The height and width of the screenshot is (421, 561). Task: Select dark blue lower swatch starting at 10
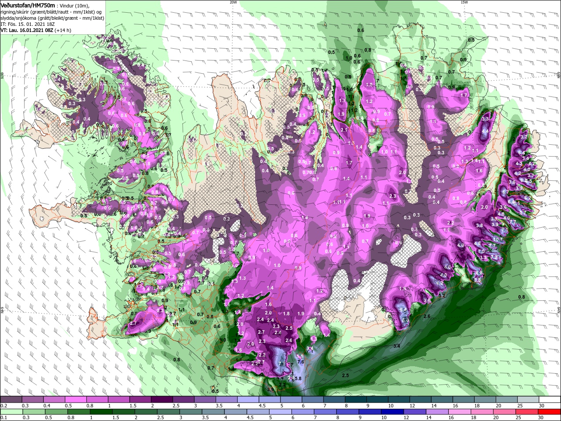[393, 412]
